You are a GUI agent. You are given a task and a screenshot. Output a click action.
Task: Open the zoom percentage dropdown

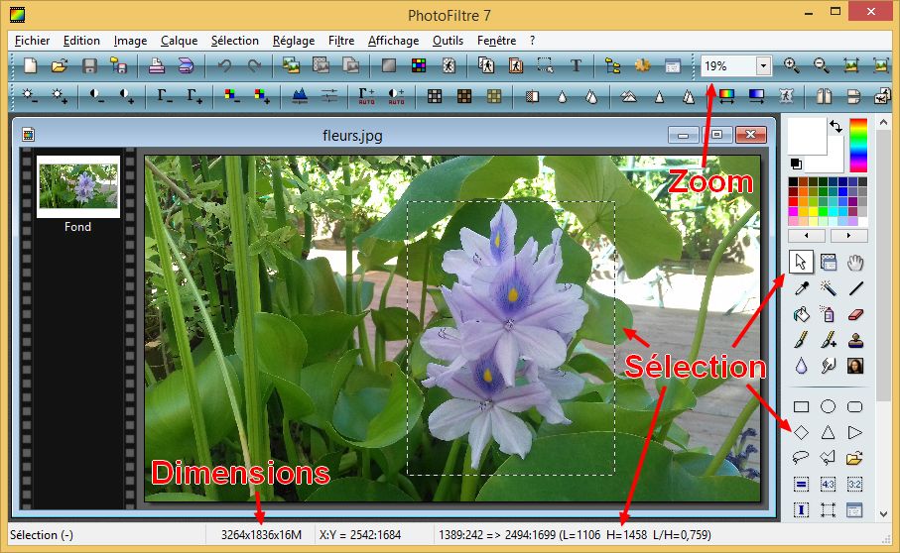click(x=762, y=65)
